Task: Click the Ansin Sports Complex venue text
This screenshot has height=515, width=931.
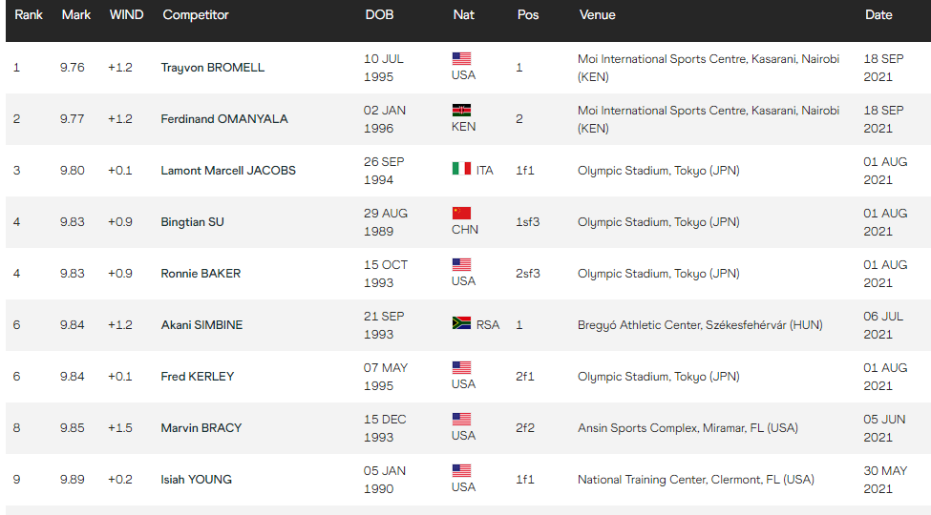Action: [688, 428]
